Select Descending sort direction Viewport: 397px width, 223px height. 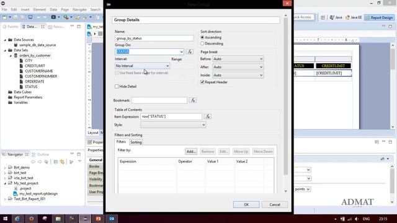point(202,43)
